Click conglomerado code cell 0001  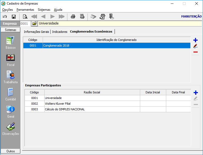pos(33,45)
